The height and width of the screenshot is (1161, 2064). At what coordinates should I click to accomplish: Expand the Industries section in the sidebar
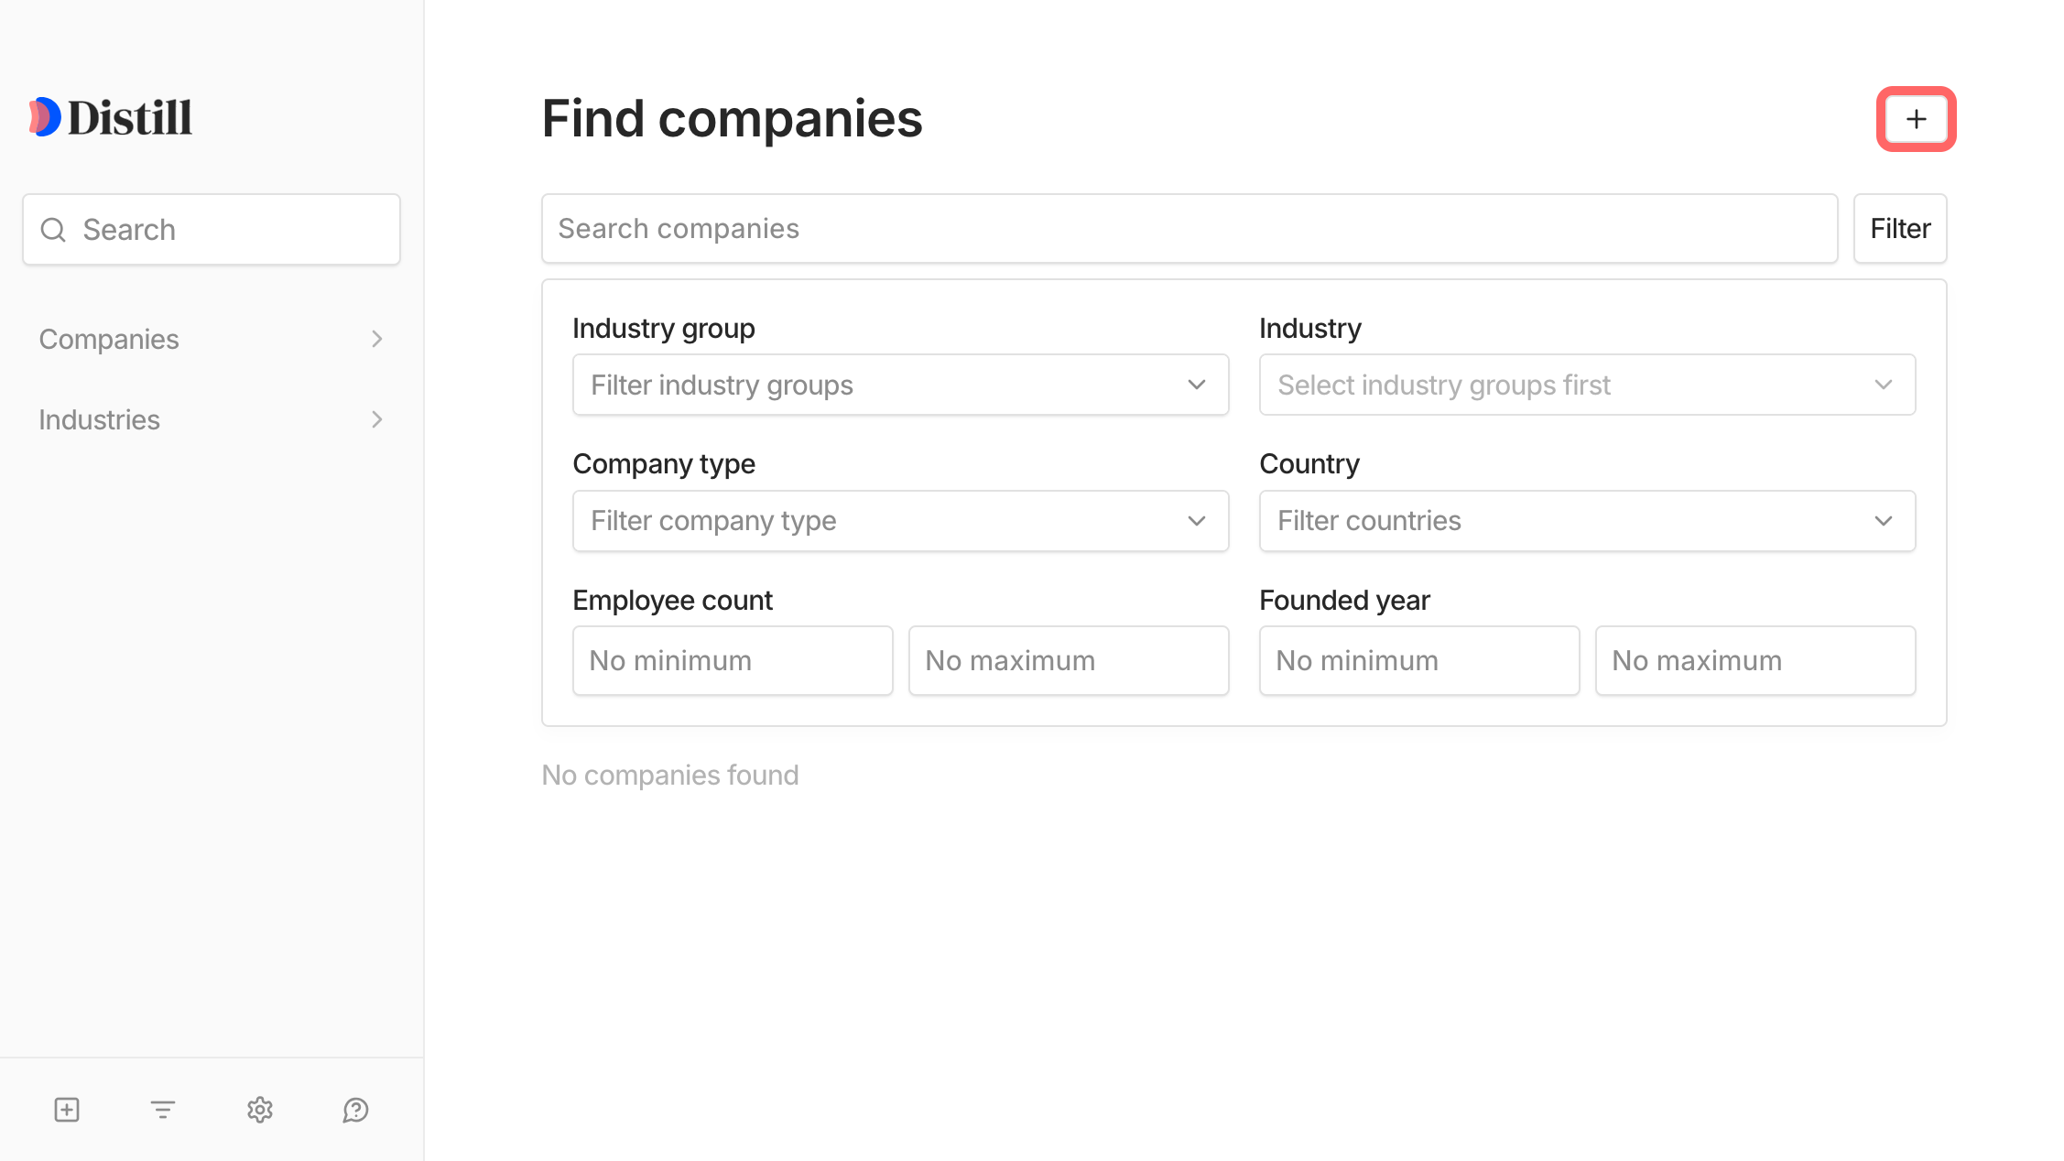tap(375, 418)
